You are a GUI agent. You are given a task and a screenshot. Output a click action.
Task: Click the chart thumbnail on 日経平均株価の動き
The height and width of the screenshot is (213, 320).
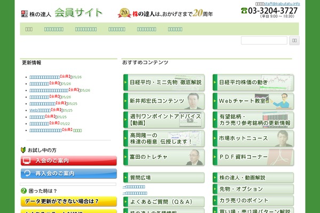pyautogui.click(x=276, y=83)
